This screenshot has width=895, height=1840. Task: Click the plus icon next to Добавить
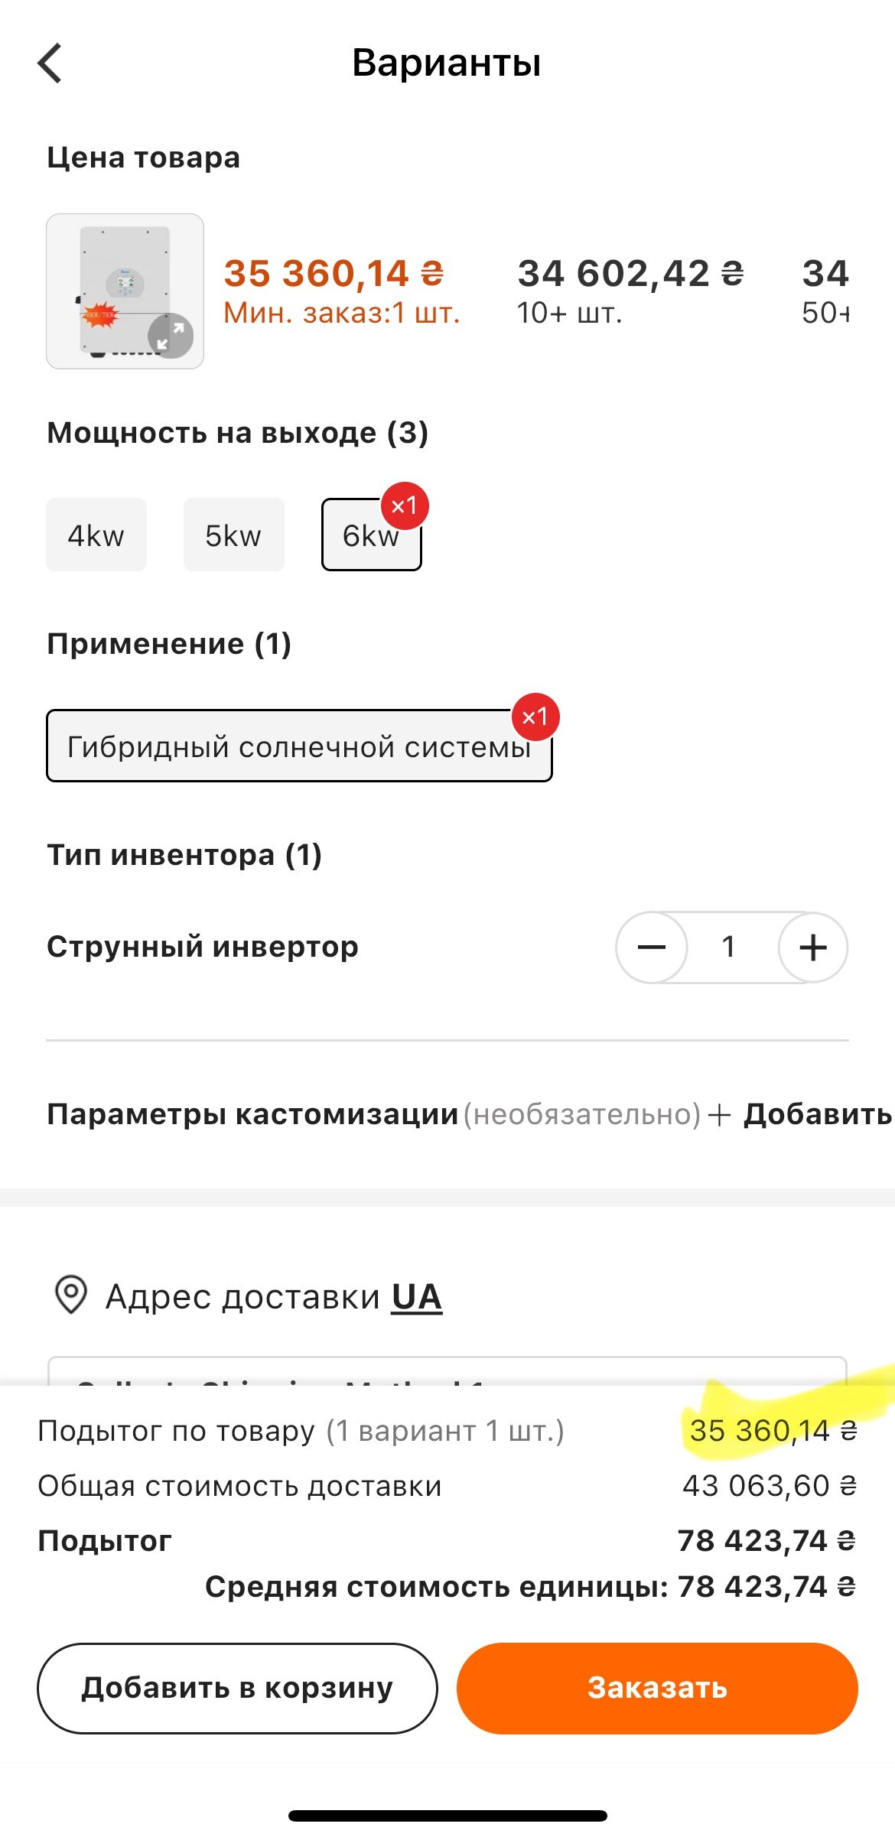[x=719, y=1114]
